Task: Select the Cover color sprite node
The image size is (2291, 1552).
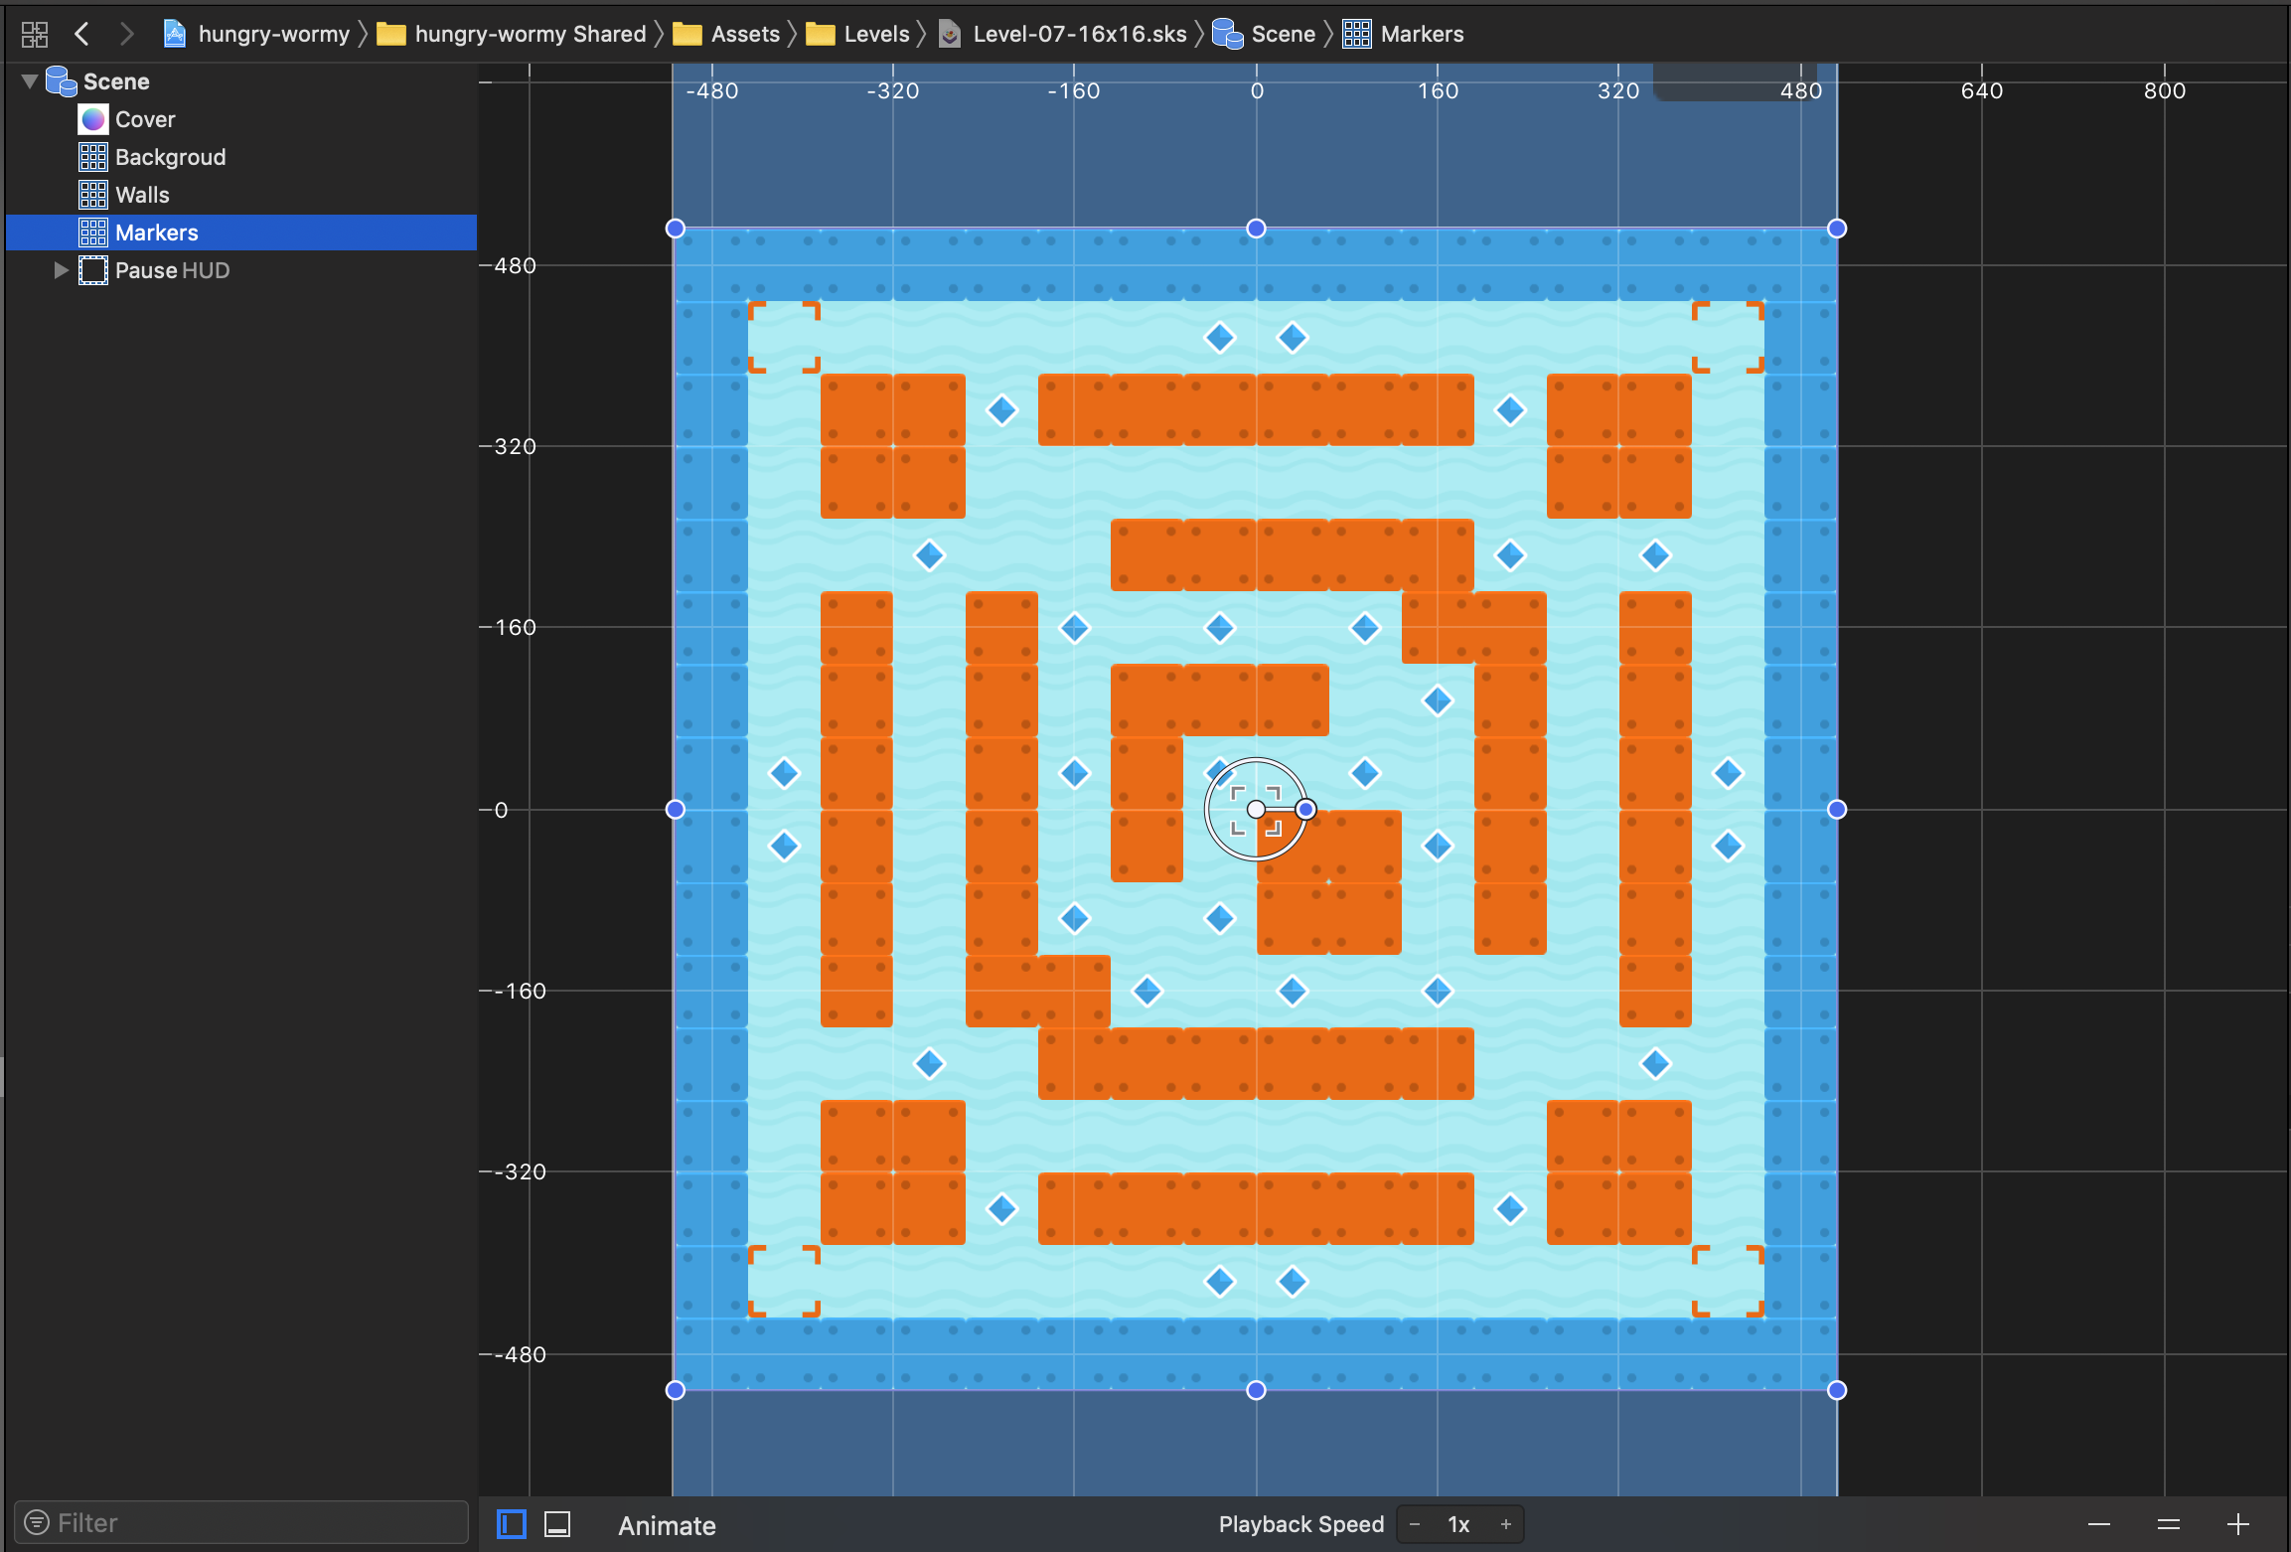Action: click(x=144, y=119)
